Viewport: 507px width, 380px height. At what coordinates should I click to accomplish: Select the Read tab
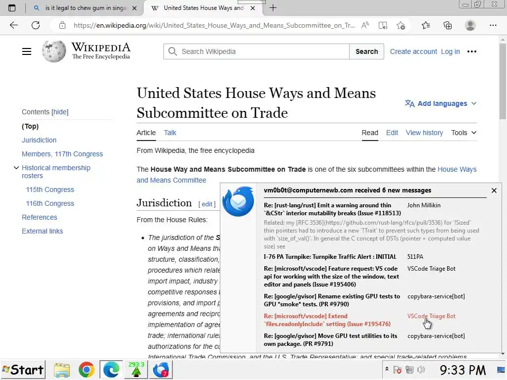(x=370, y=133)
